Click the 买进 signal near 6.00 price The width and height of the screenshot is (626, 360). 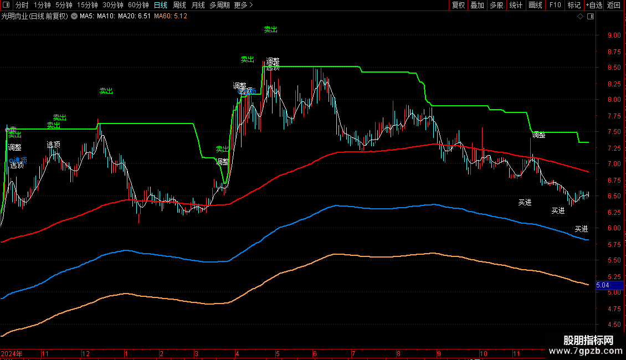click(x=581, y=229)
